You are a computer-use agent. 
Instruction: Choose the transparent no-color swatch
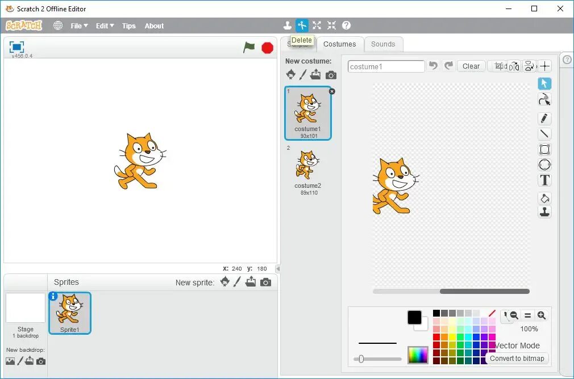492,313
